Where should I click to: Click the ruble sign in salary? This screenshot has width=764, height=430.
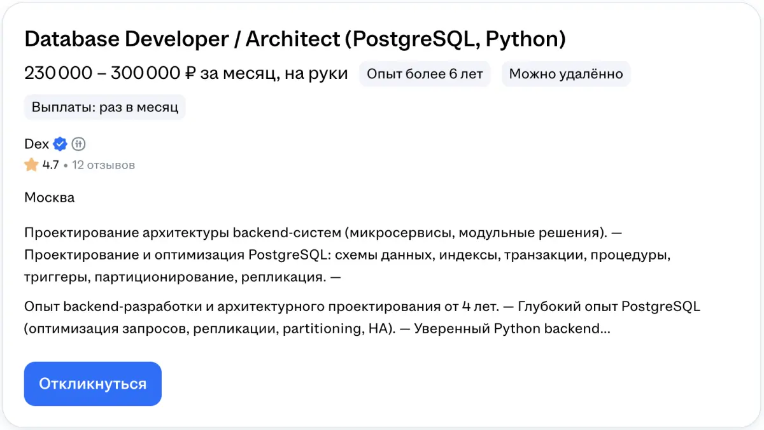[190, 74]
